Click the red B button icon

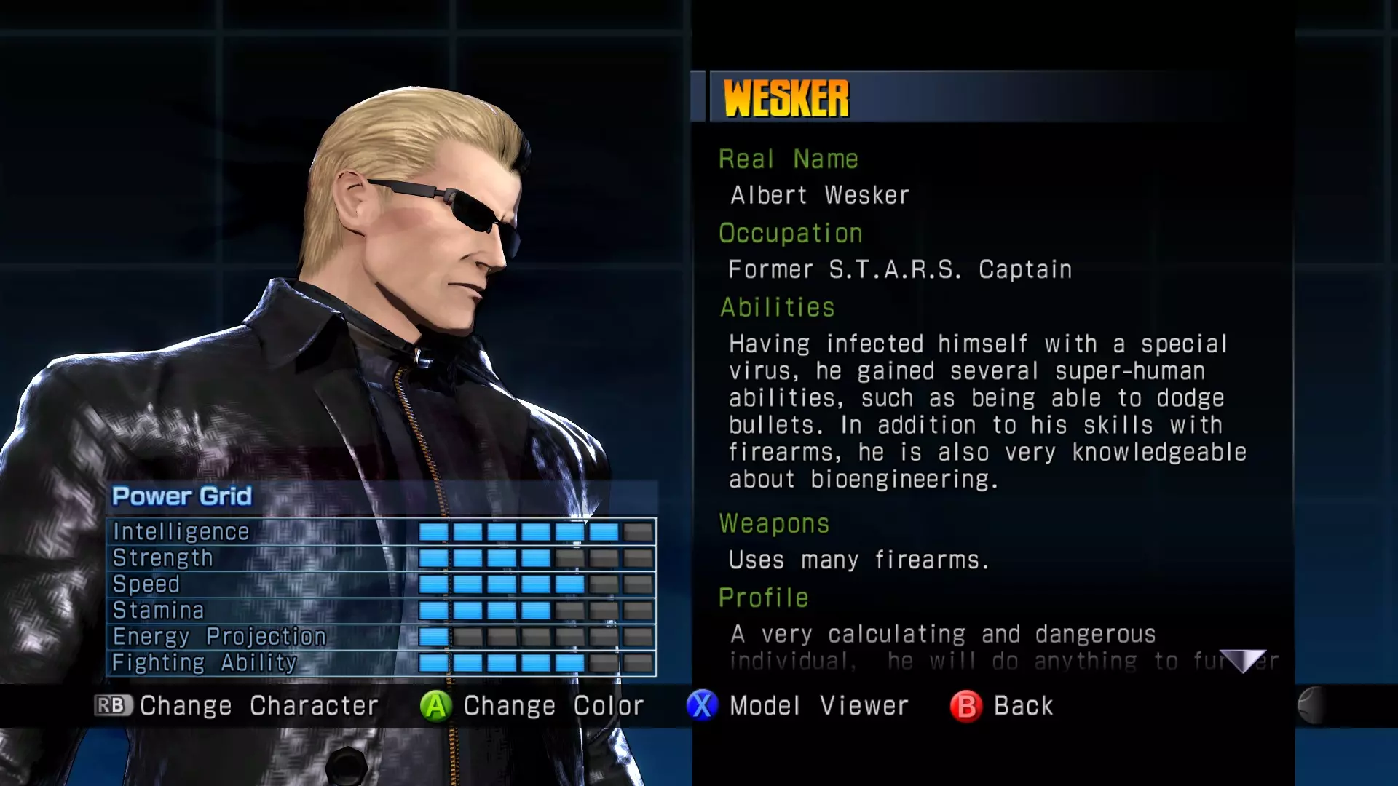966,706
